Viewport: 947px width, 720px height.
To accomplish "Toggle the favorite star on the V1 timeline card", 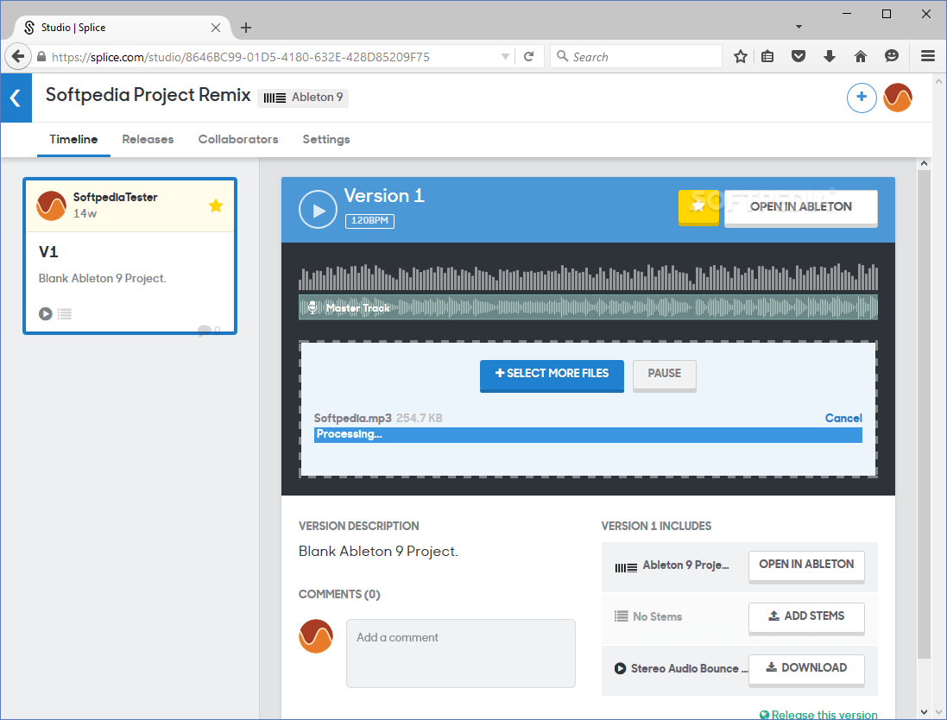I will [215, 205].
